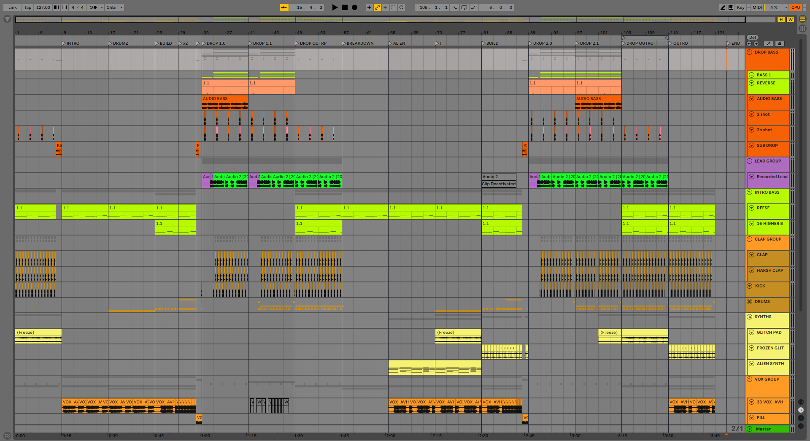Select the deactivated Audio 2 clip
The width and height of the screenshot is (810, 441).
(x=499, y=180)
